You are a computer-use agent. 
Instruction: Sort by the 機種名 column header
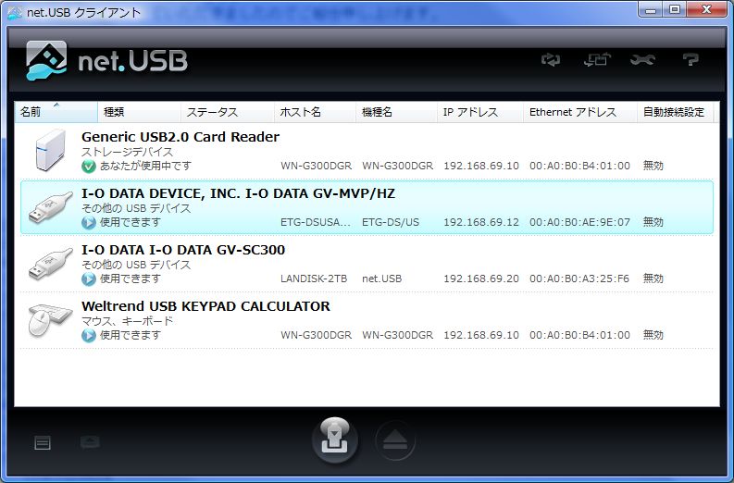tap(396, 112)
